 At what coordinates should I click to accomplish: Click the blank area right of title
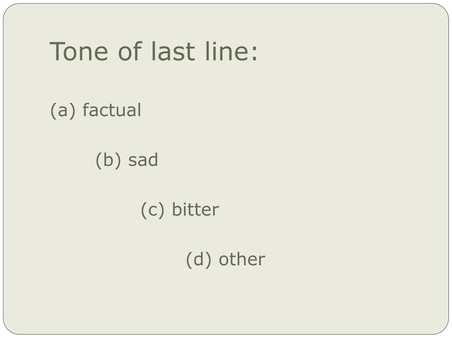(x=346, y=51)
